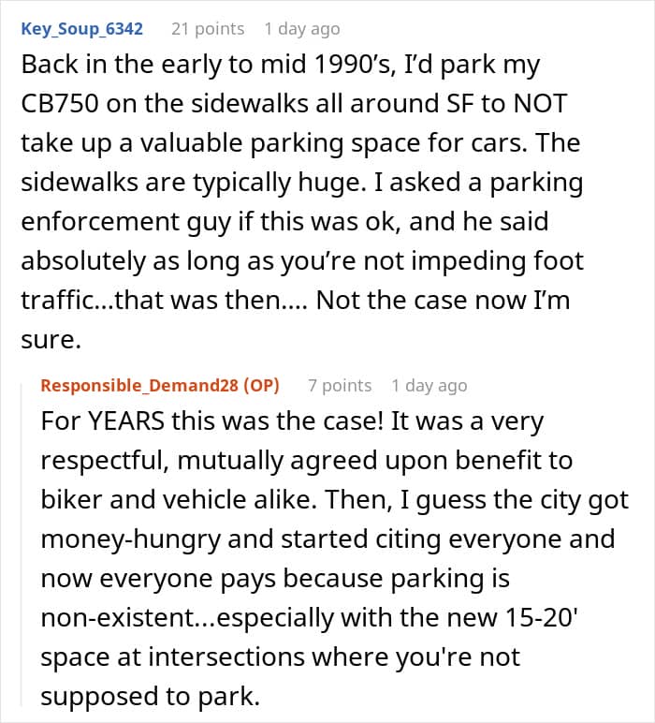Click the '(OP)' tag beside Responsible_Demand28
Screen dimensions: 655x723
[261, 386]
